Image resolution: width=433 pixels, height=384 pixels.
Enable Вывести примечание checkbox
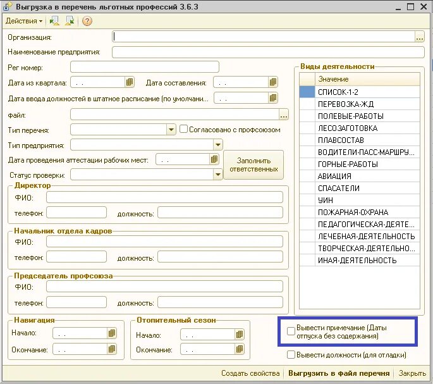click(x=291, y=331)
